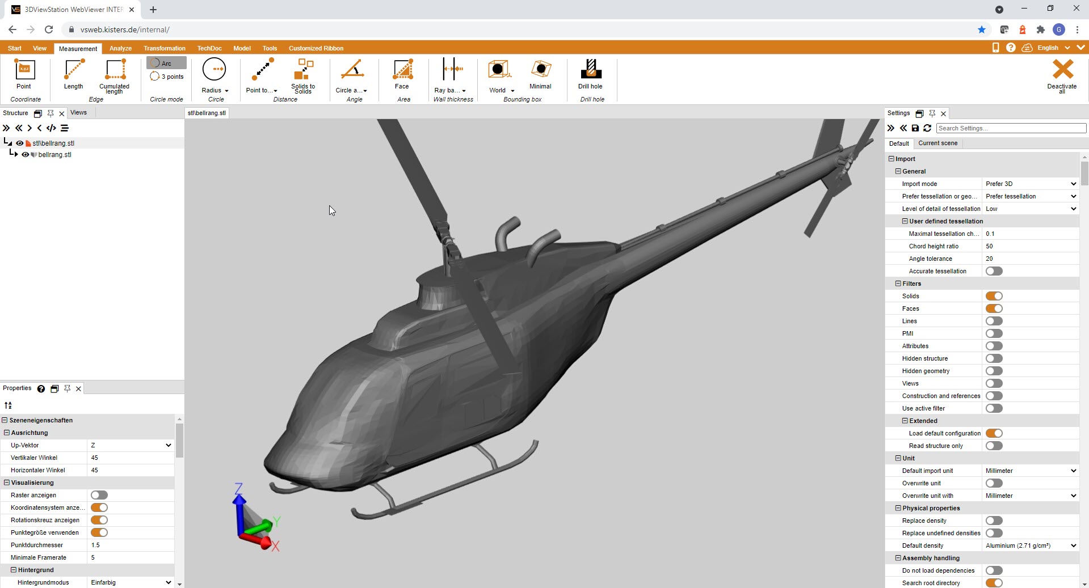This screenshot has height=588, width=1089.
Task: Click Deactivate all measurements
Action: [x=1062, y=76]
